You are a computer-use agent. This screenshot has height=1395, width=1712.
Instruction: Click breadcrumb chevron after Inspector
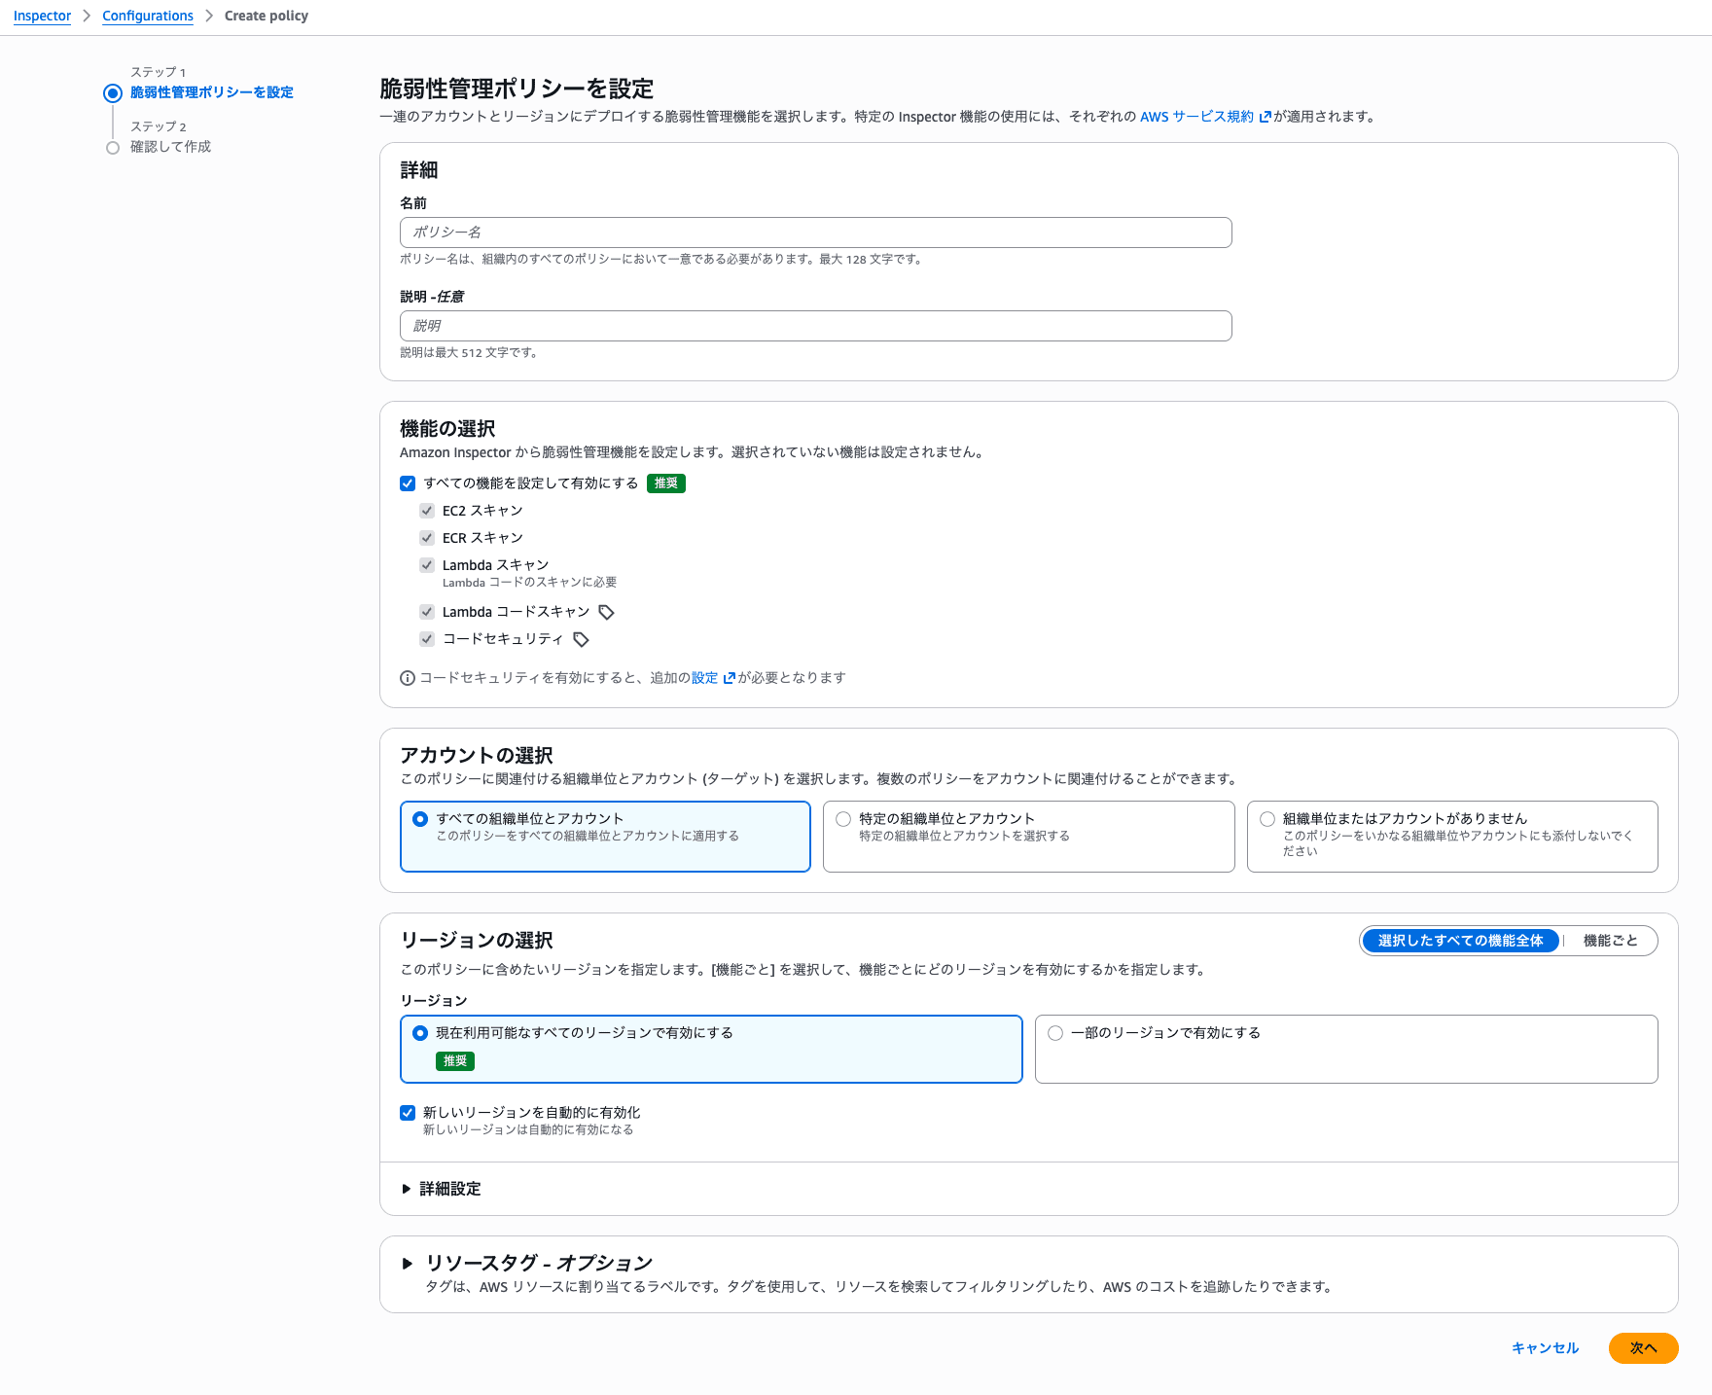click(87, 16)
